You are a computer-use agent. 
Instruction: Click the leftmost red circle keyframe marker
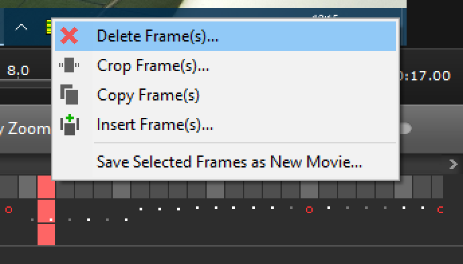pyautogui.click(x=9, y=210)
